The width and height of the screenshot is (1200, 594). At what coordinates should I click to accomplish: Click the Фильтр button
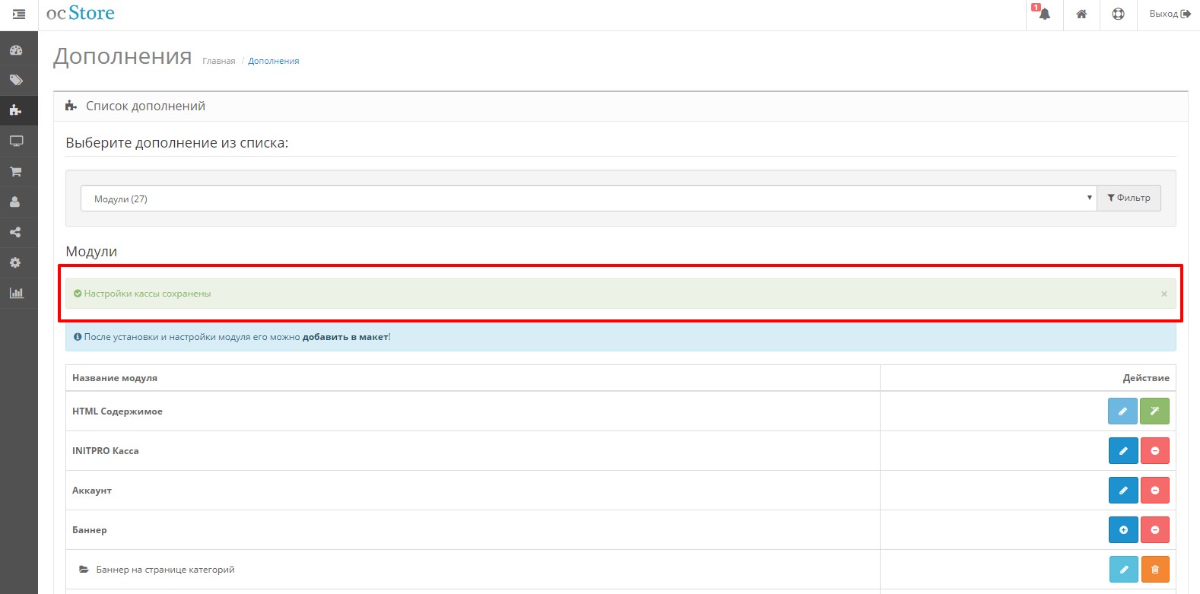(x=1129, y=198)
